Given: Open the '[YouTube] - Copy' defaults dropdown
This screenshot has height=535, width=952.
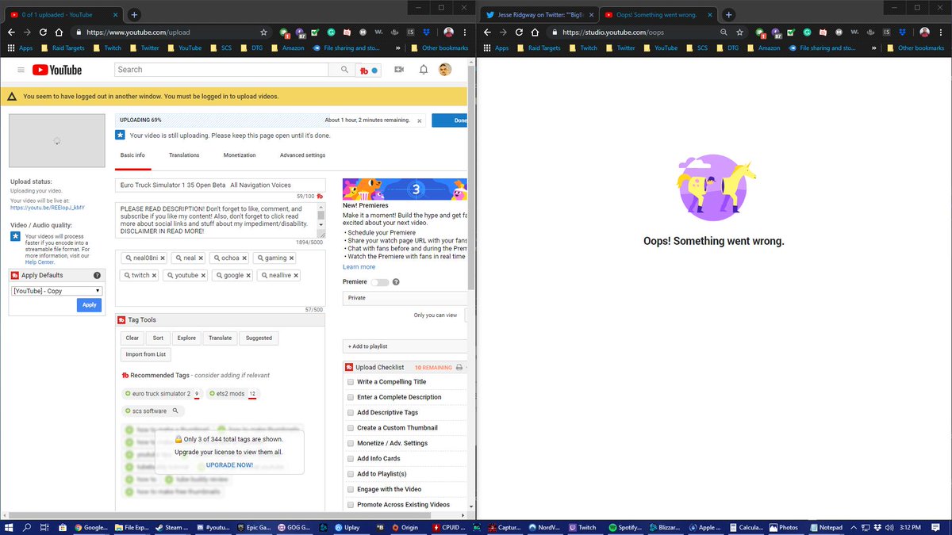Looking at the screenshot, I should point(56,291).
